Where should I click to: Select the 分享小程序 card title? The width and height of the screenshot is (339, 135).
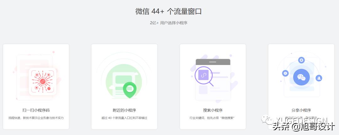301,110
